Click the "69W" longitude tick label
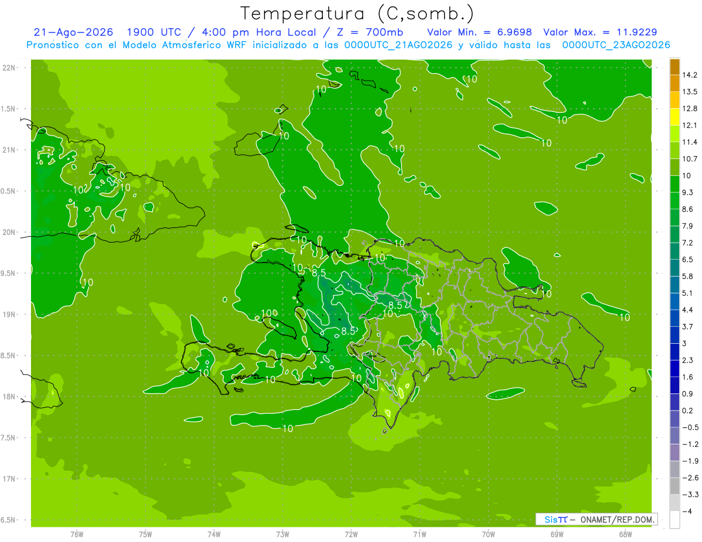 coord(556,534)
